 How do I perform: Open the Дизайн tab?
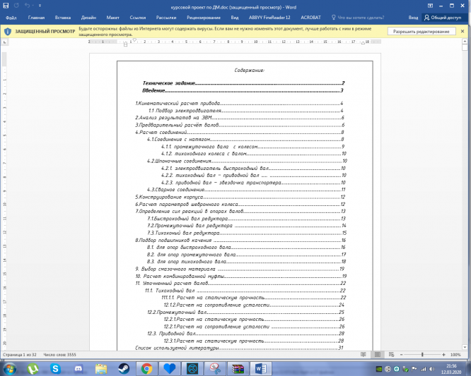coord(88,18)
